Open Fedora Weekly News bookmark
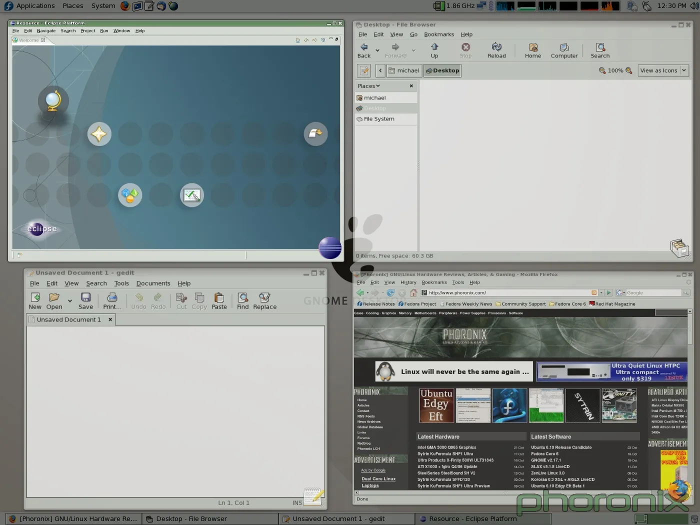700x525 pixels. [x=466, y=304]
